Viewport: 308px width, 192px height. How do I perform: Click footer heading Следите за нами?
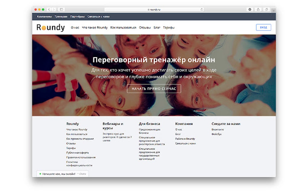pos(226,124)
